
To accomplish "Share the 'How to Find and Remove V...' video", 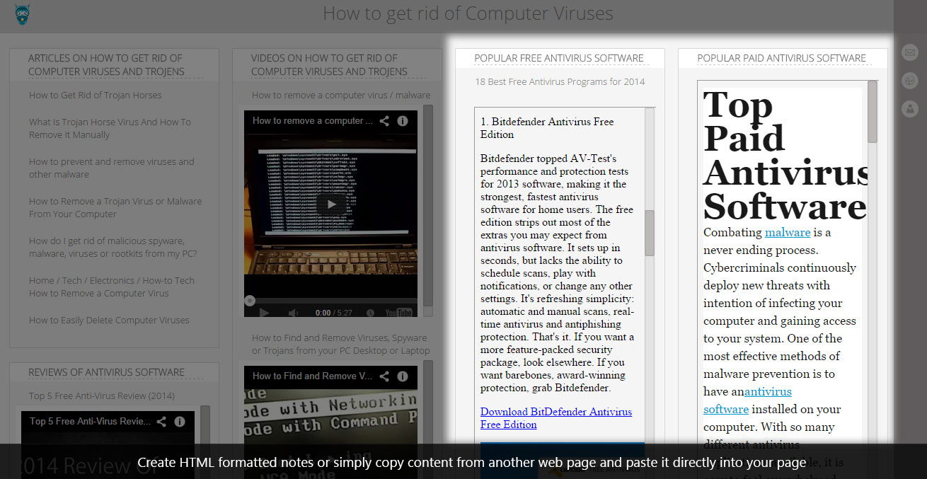I will coord(384,376).
